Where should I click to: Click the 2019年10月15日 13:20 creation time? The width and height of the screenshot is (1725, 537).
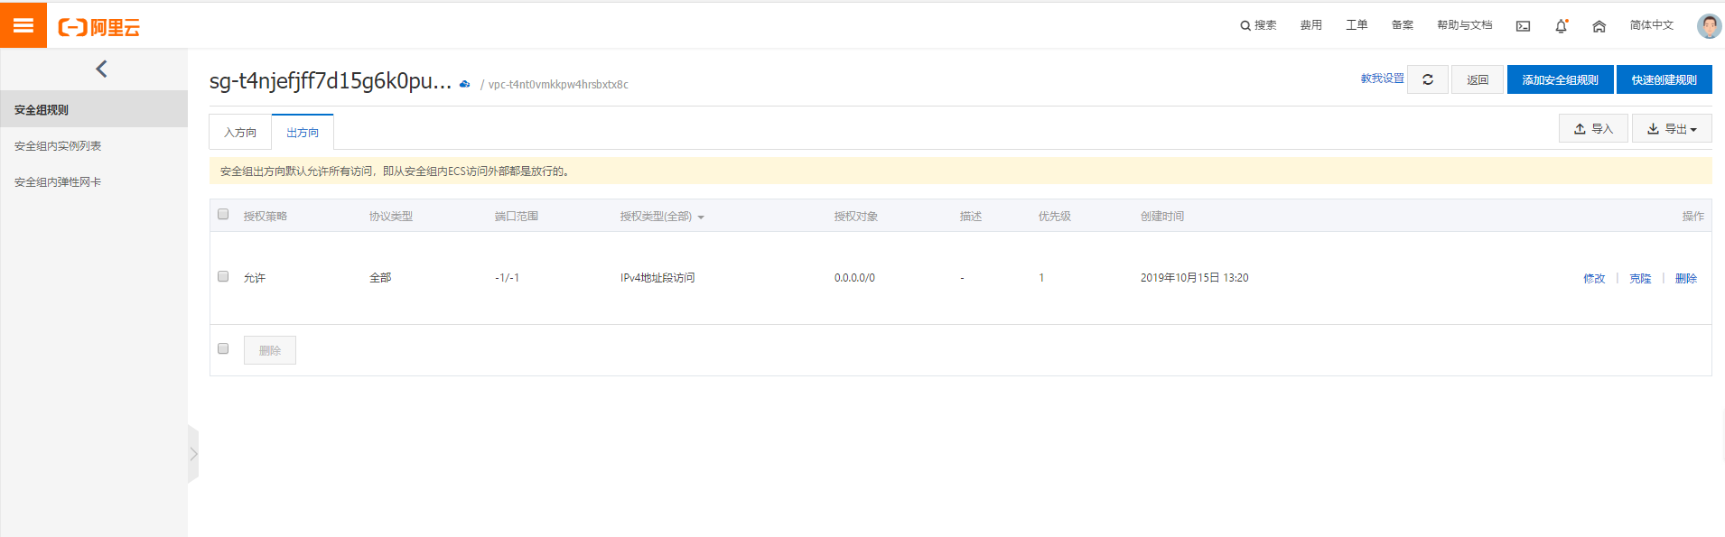point(1194,278)
